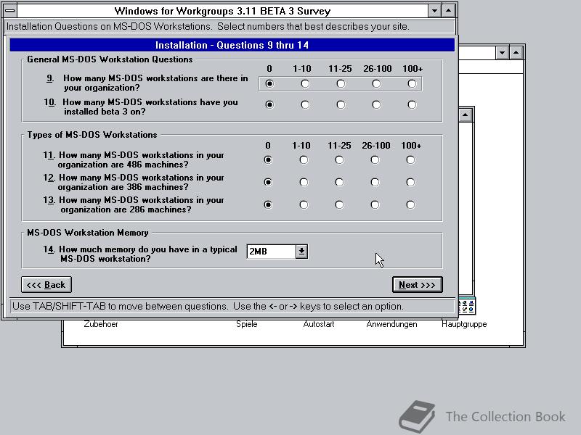This screenshot has width=581, height=435.
Task: Select 1-10 for 486 machines question
Action: click(x=304, y=159)
